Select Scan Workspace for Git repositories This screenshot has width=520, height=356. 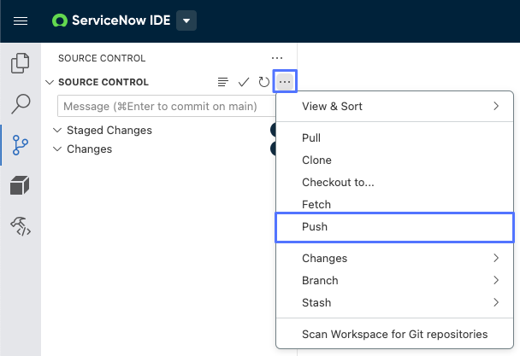pos(394,334)
